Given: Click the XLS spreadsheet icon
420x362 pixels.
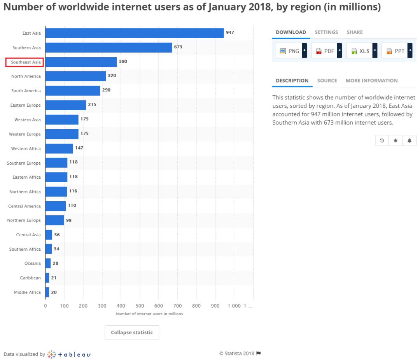Looking at the screenshot, I should coord(354,51).
